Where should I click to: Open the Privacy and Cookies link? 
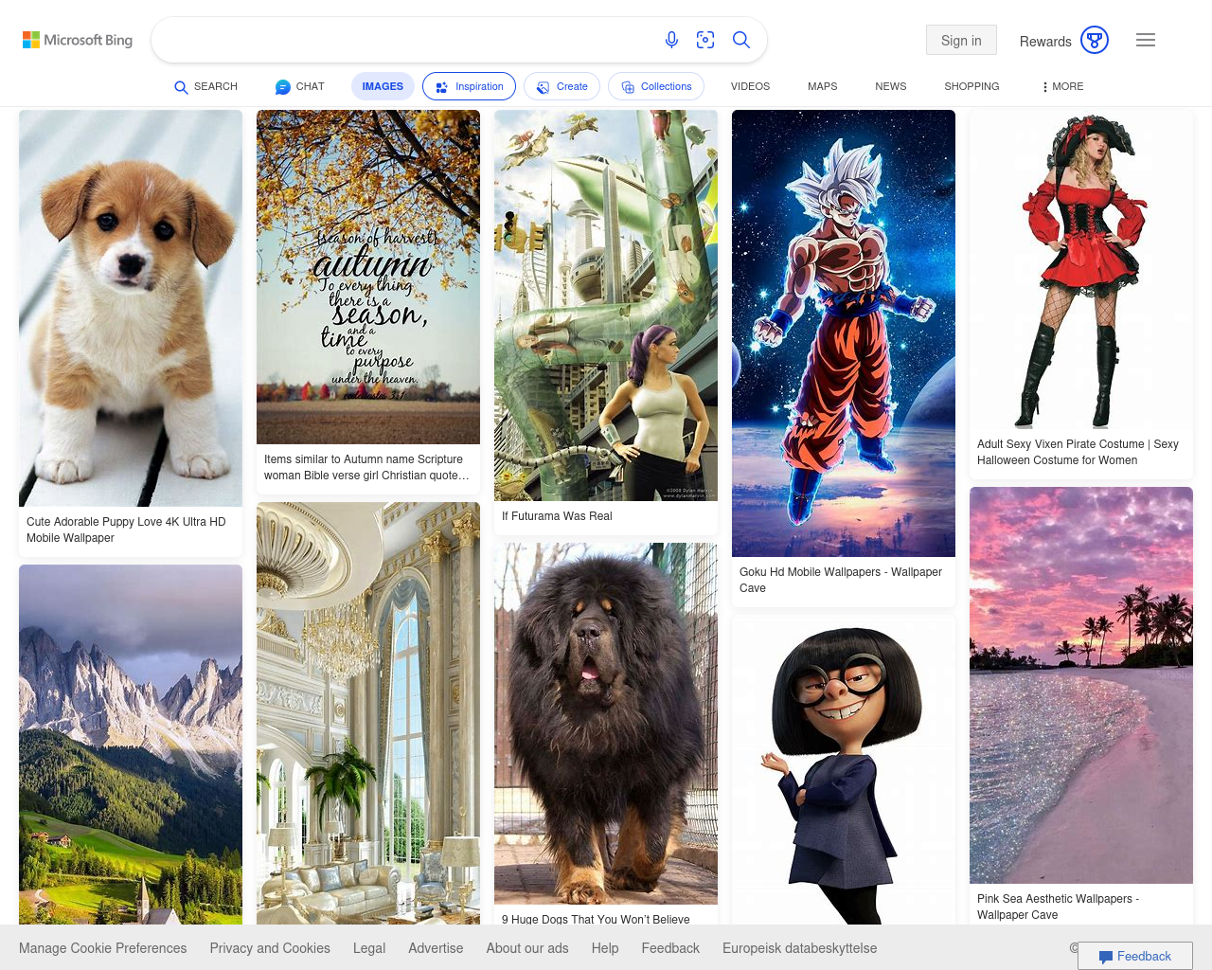270,948
